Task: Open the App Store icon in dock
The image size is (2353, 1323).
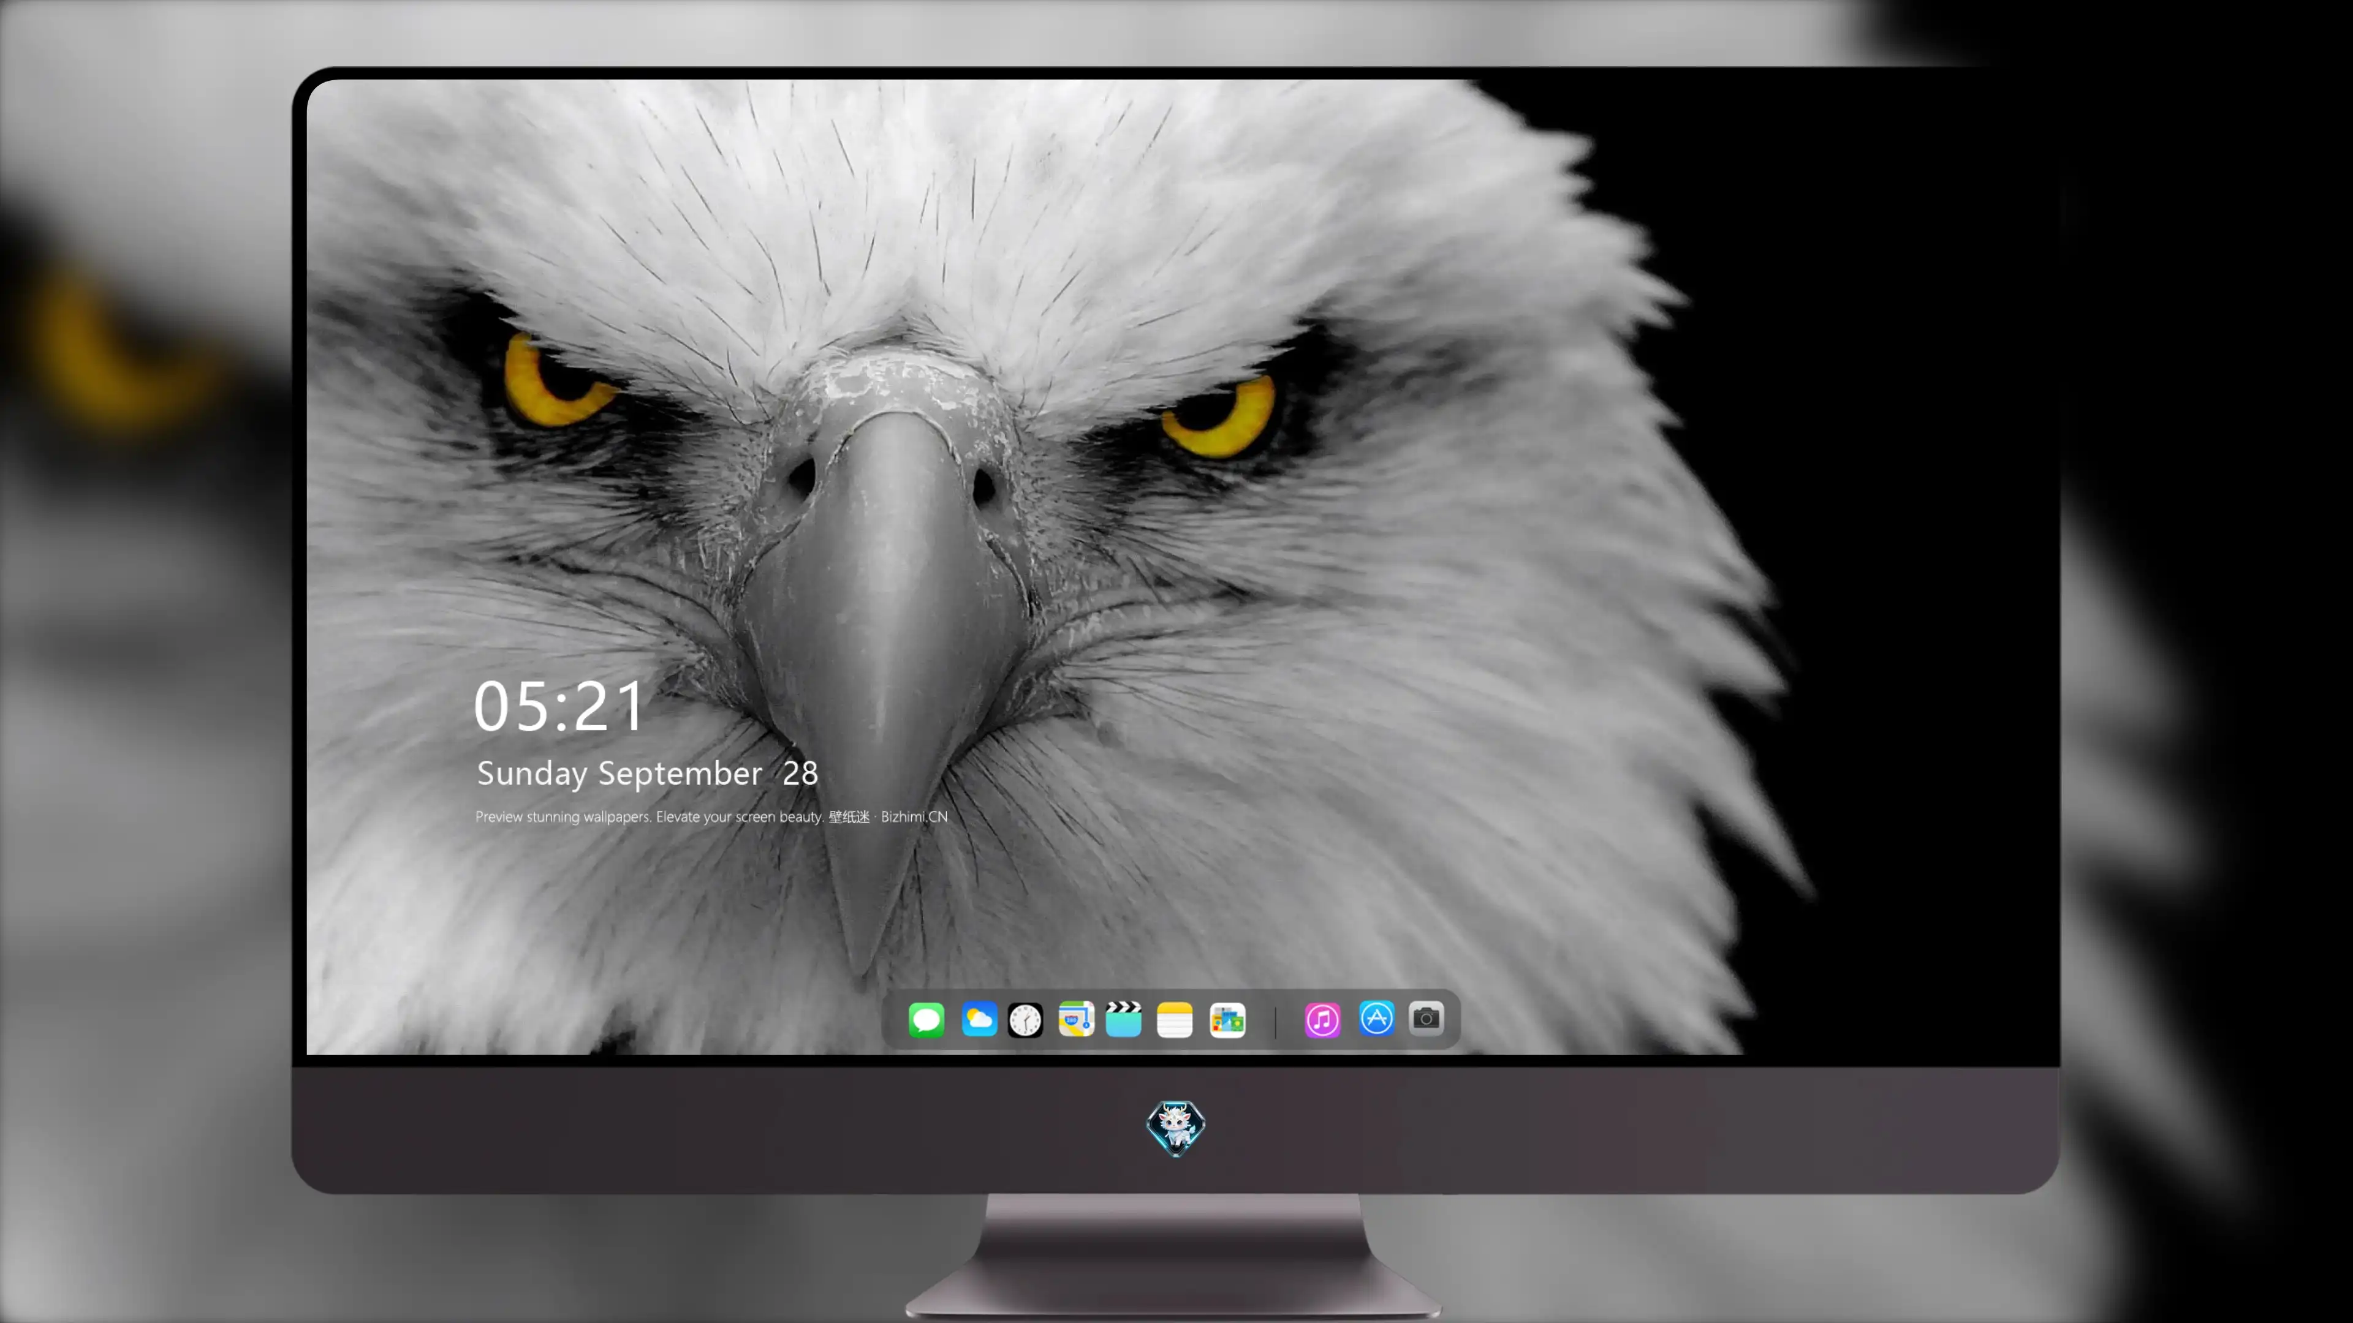Action: [x=1376, y=1018]
